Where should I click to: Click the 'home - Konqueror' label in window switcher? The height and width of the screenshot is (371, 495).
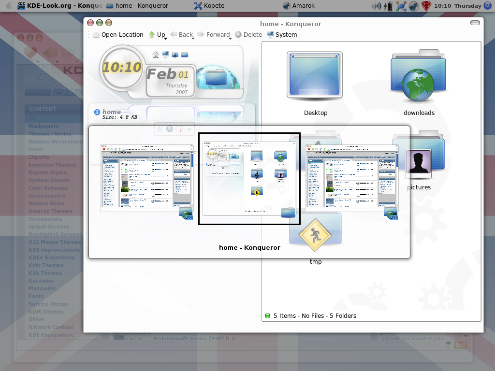(250, 248)
